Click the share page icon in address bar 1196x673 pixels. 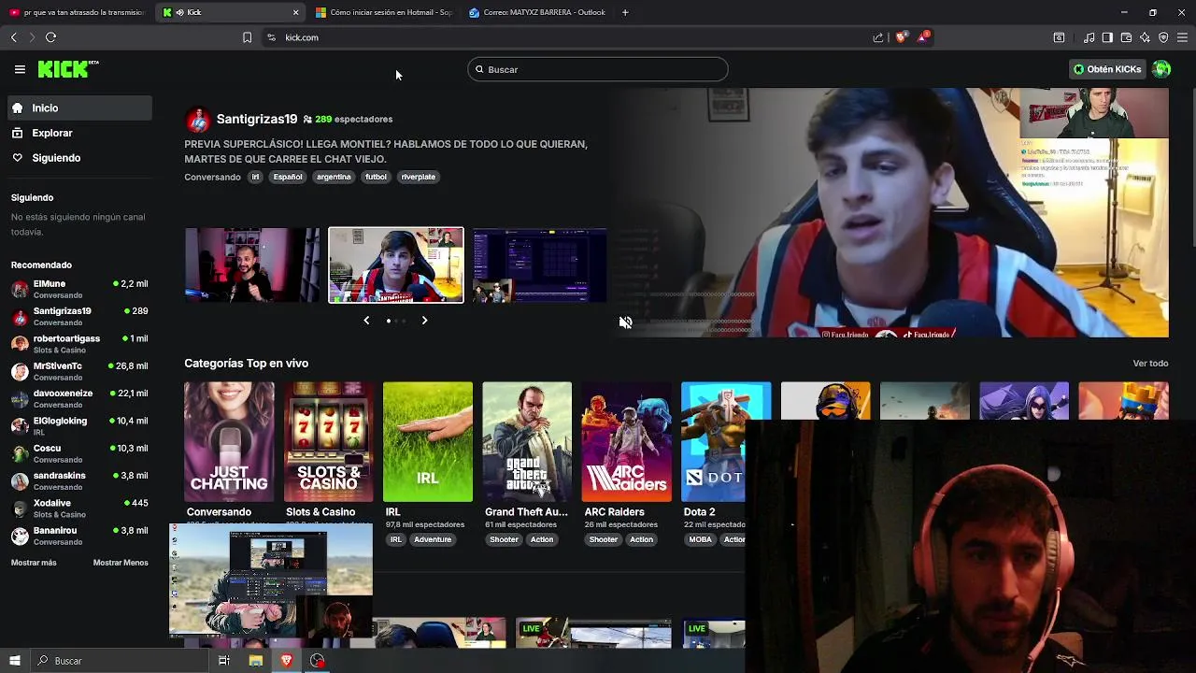[878, 37]
